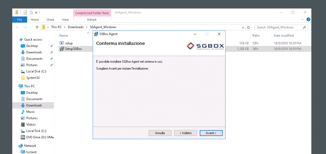Select the Extract tab
The image size is (326, 154).
click(x=92, y=20)
